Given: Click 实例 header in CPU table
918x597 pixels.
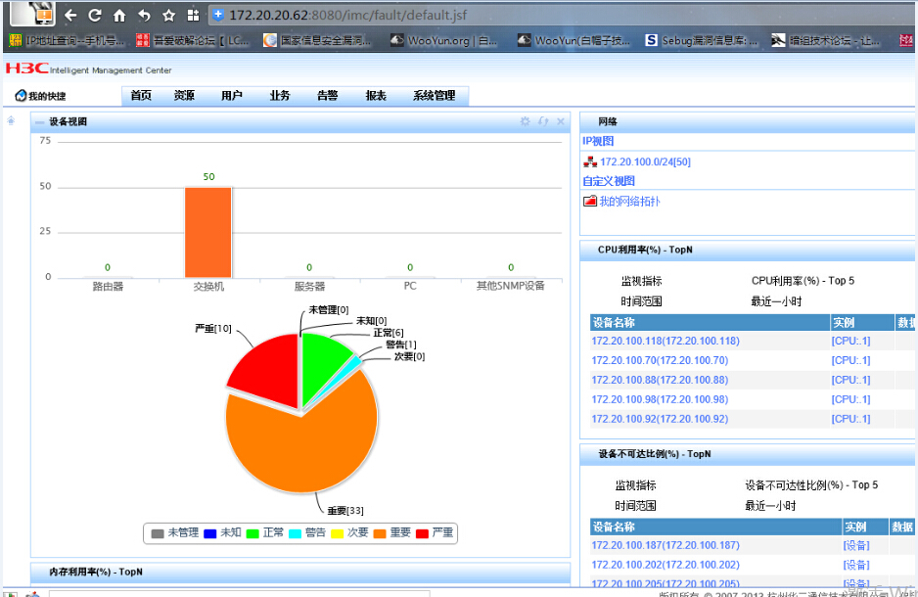Looking at the screenshot, I should click(x=844, y=323).
